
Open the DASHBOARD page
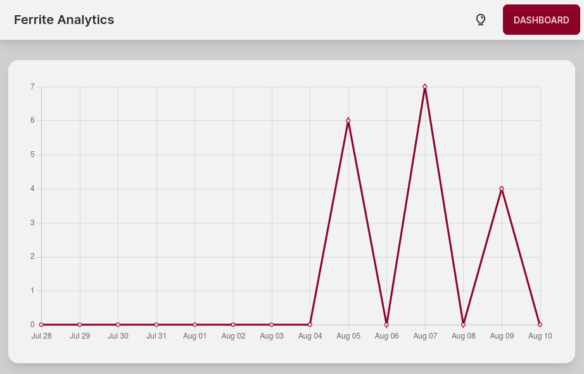pos(541,20)
